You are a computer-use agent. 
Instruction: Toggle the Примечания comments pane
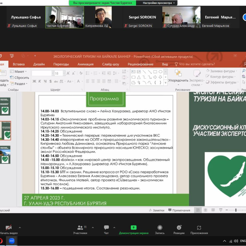coord(179,210)
